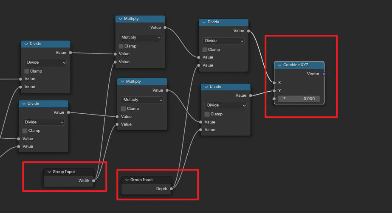Enable Clamp on the upper Multiply node
This screenshot has height=213, width=392.
coord(121,46)
